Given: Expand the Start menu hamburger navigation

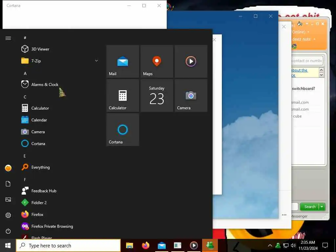Looking at the screenshot, I should (8, 38).
